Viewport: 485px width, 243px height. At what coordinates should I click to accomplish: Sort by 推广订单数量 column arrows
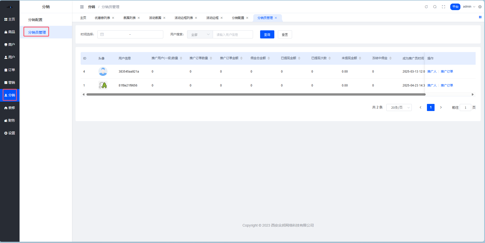(211, 58)
